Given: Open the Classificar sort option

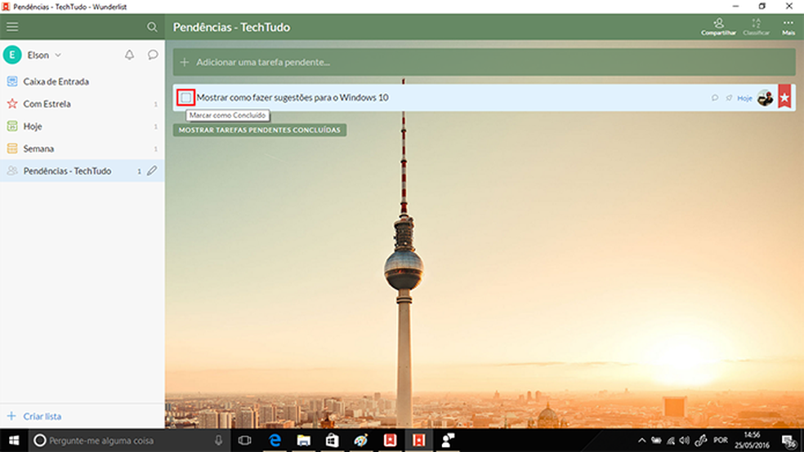Looking at the screenshot, I should pos(757,27).
